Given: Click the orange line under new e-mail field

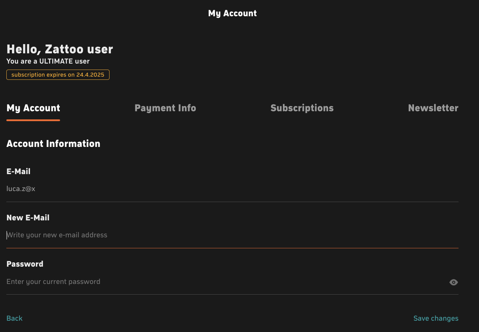Looking at the screenshot, I should tap(232, 248).
